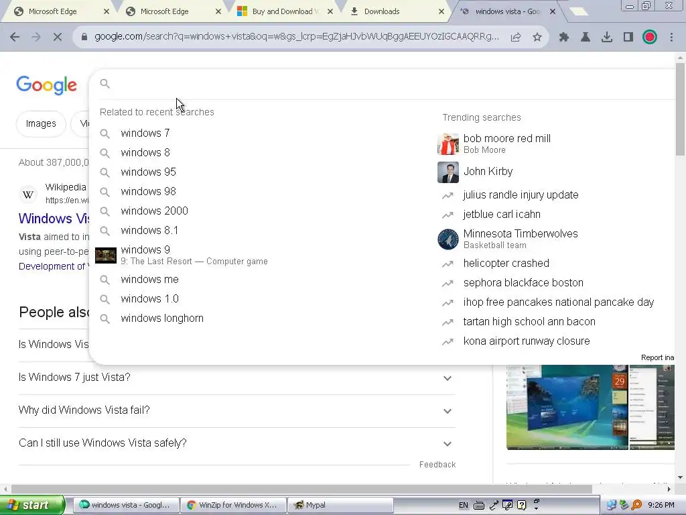Close the windows vista Google tab
This screenshot has height=515, width=686.
[553, 12]
